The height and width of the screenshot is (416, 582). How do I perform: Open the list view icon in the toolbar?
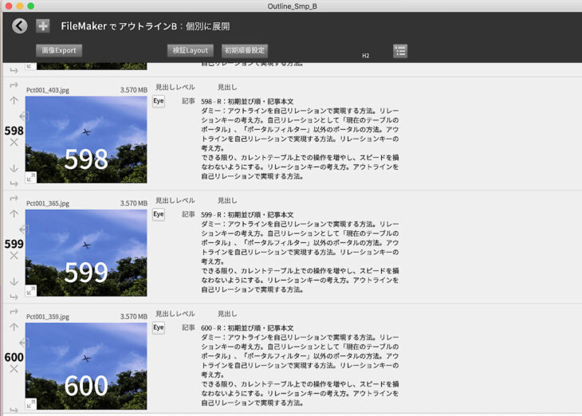(x=400, y=51)
